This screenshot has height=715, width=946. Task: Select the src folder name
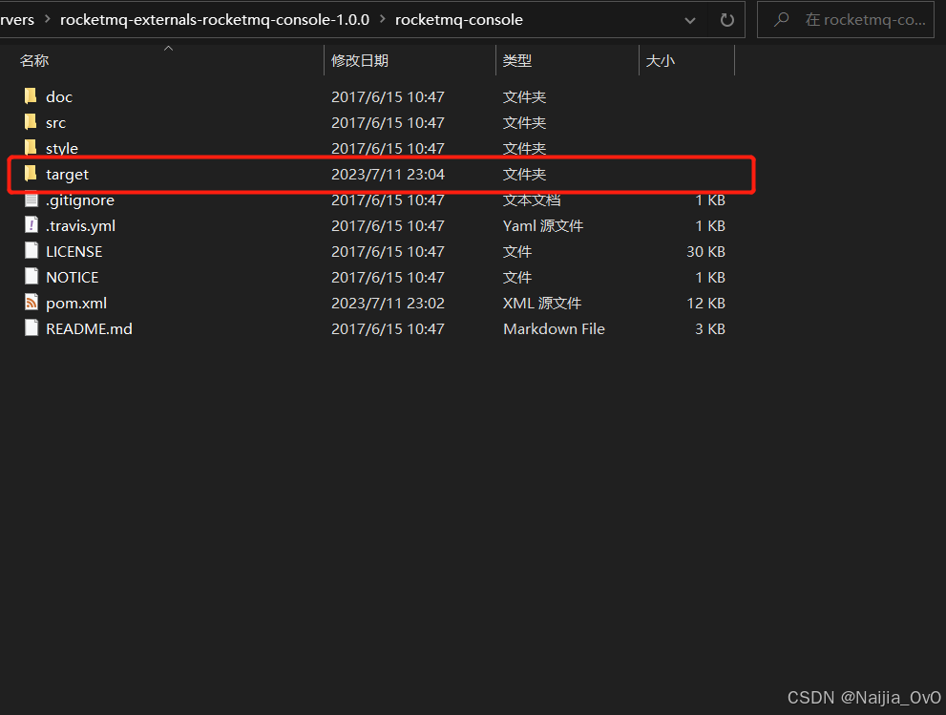[x=55, y=122]
